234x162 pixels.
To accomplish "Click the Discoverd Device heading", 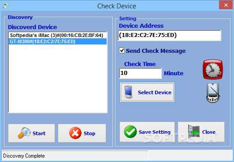I will tap(32, 27).
